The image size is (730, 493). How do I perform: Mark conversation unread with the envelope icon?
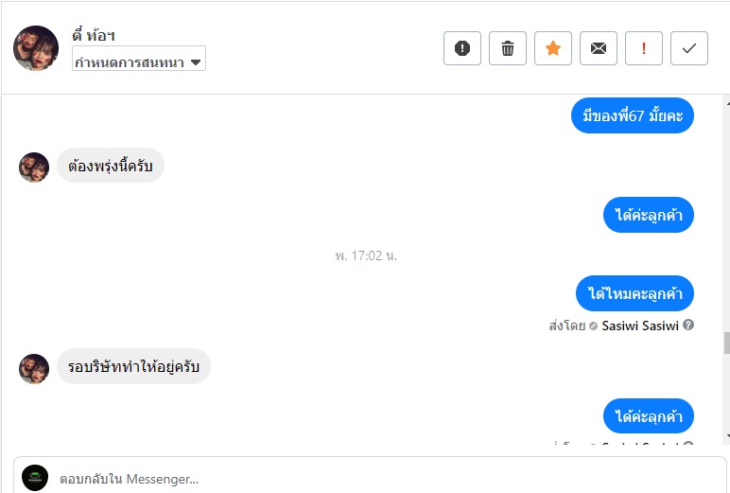(599, 48)
